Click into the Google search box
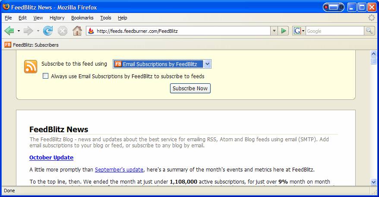379x197 pixels. [335, 31]
